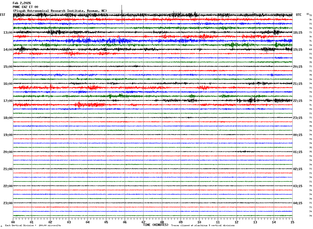Click the "TIME (MINUTES)" axis title
Image resolution: width=313 pixels, height=229 pixels.
click(156, 225)
